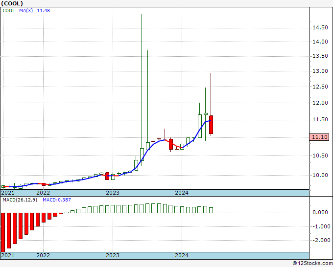Click the 12.00 price axis label
Image resolution: width=333 pixels, height=267 pixels.
pyautogui.click(x=320, y=103)
